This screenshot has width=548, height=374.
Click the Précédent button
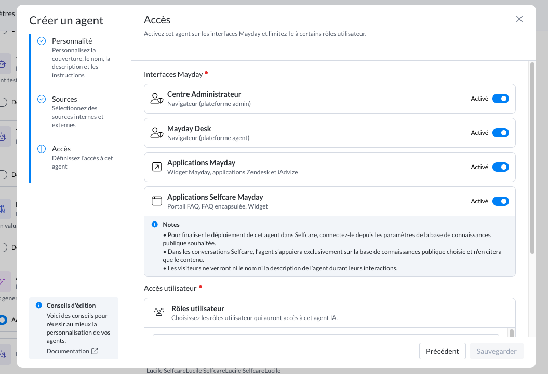[x=442, y=351]
